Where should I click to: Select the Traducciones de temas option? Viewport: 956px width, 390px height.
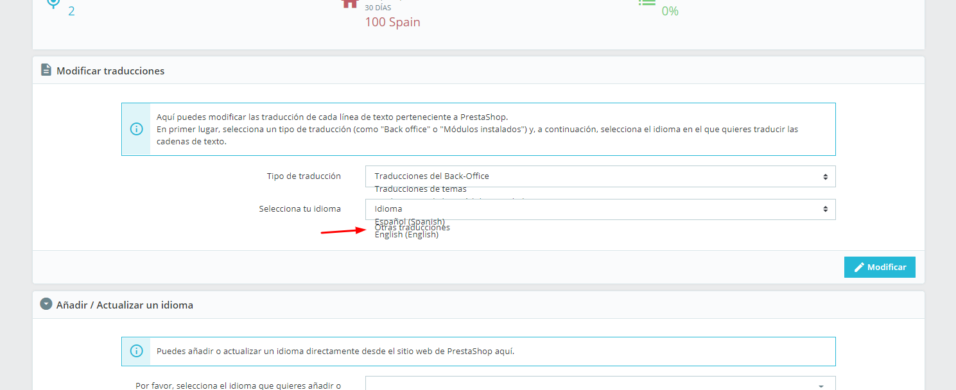(x=421, y=189)
